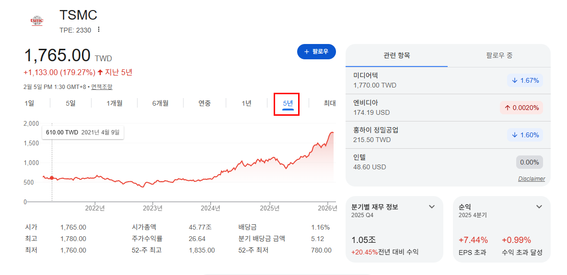This screenshot has height=275, width=567.
Task: Open the 홍하이 정밀공업 stock row
Action: tap(448, 134)
